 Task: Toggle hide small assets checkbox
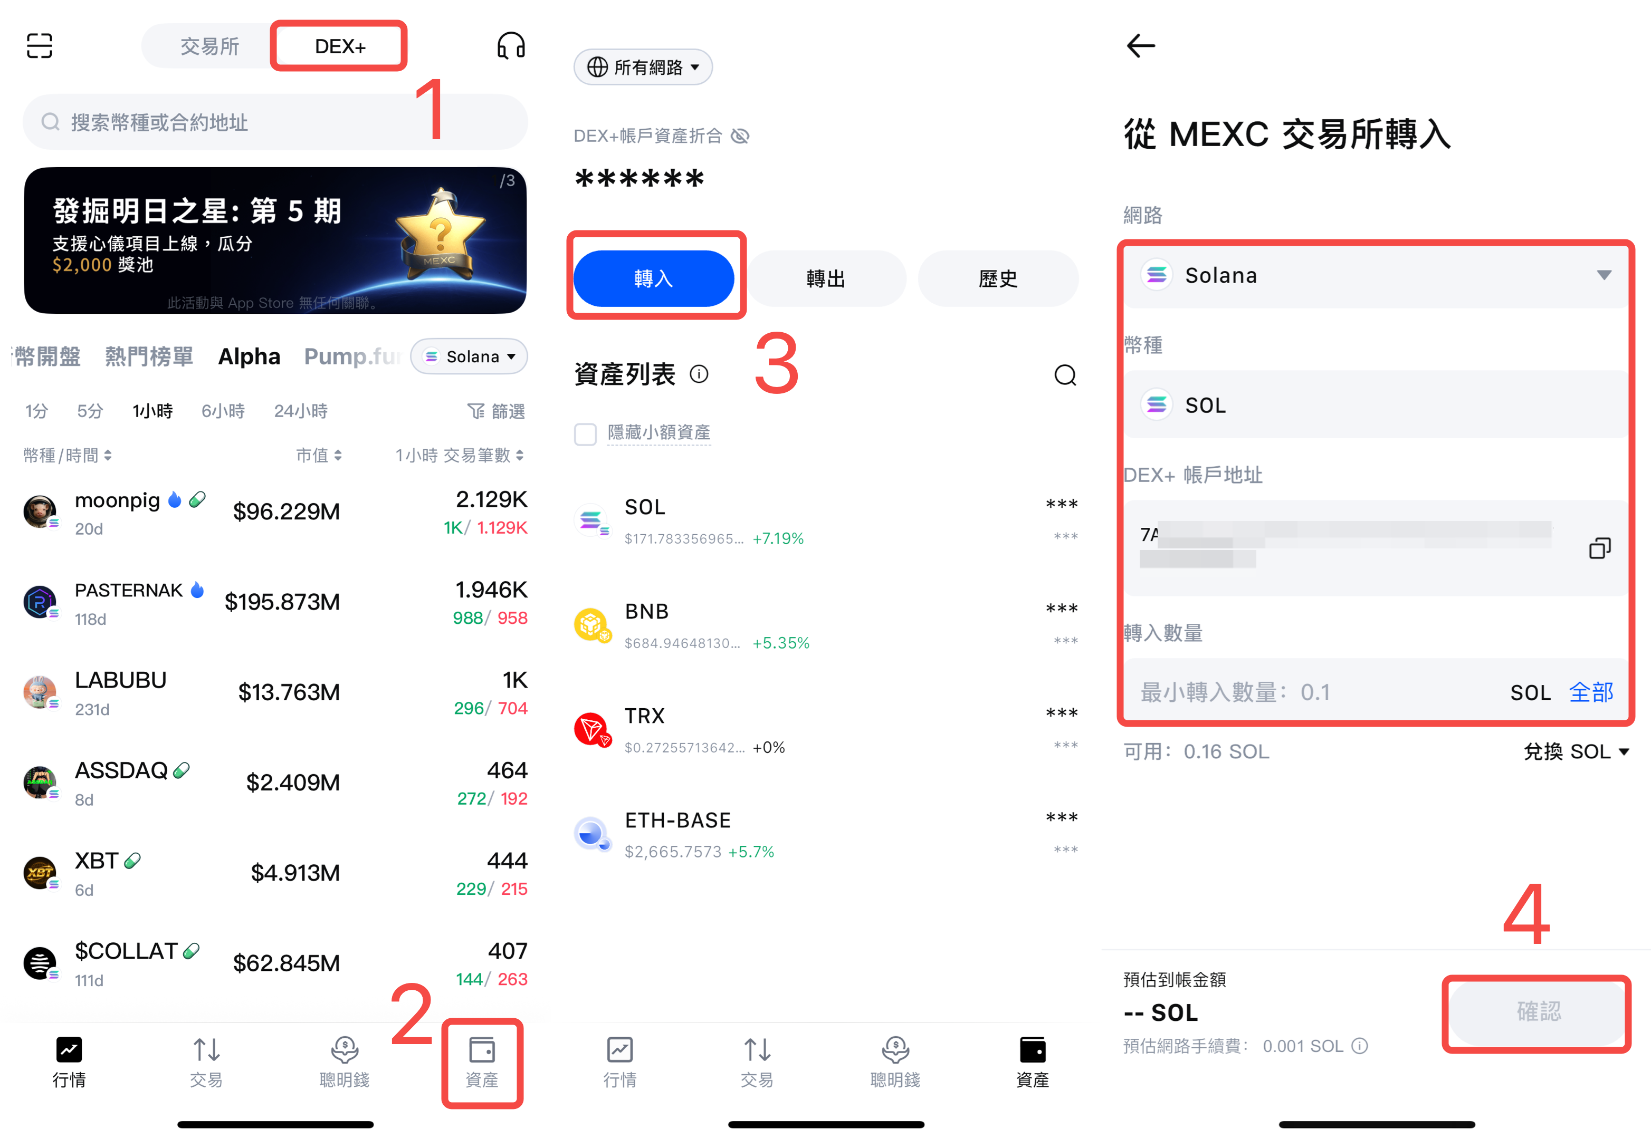click(x=586, y=433)
